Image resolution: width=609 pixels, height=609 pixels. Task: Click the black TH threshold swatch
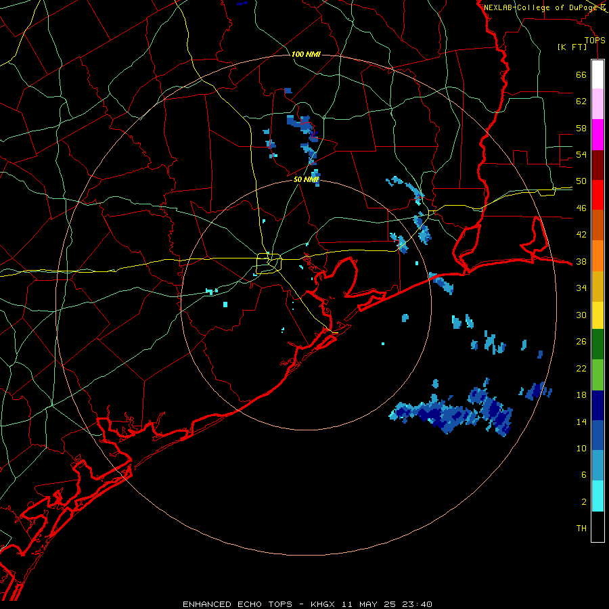coord(597,526)
